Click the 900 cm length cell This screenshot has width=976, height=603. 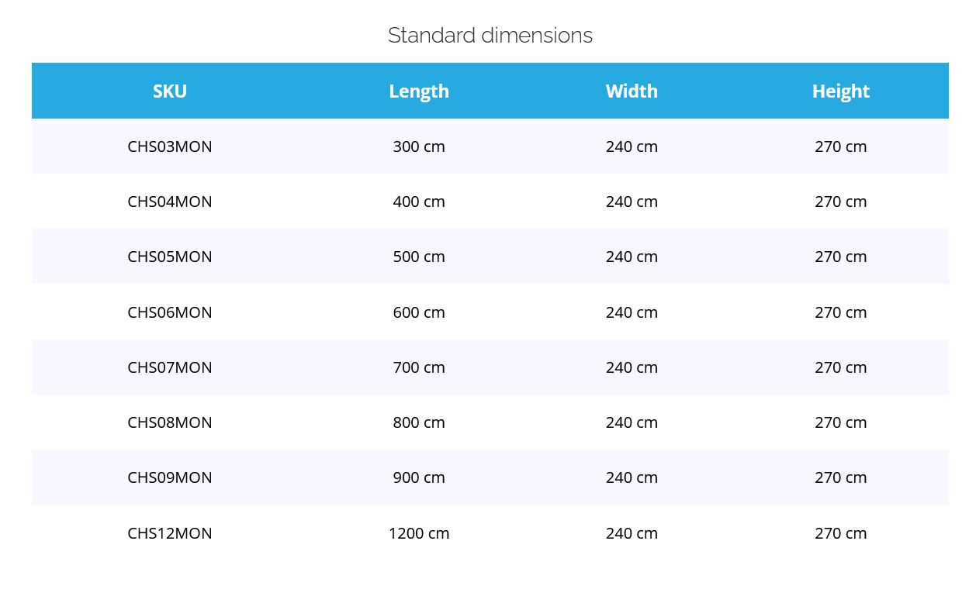pos(419,477)
